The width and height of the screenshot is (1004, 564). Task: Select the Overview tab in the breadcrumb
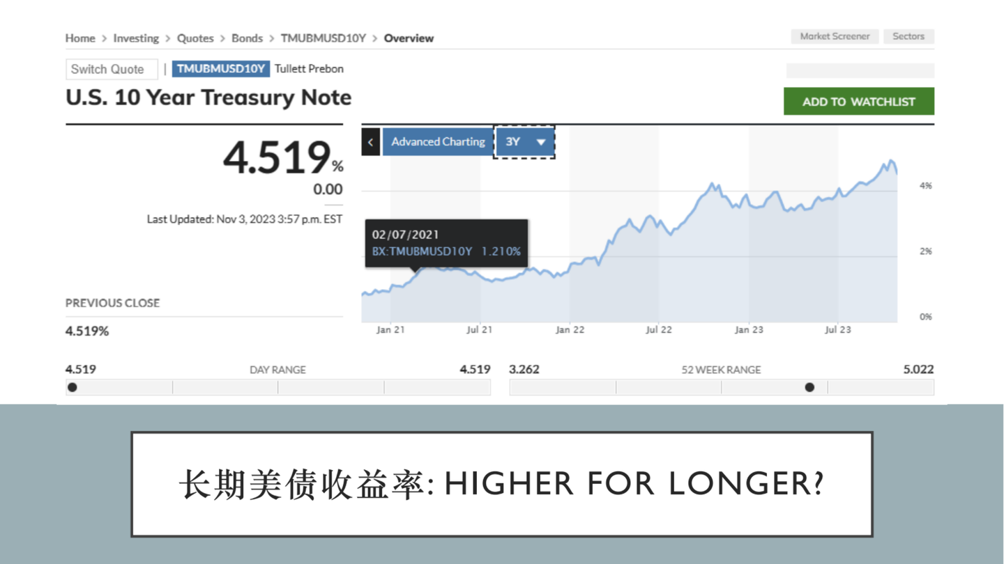point(409,38)
